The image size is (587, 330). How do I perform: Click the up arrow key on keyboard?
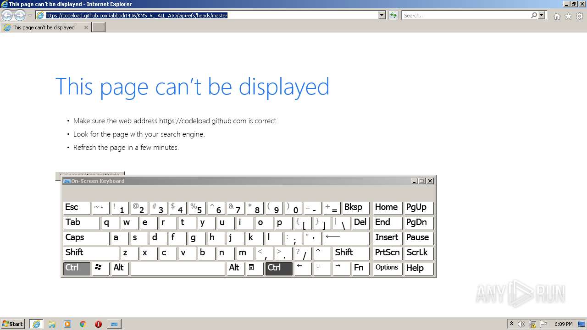(322, 253)
